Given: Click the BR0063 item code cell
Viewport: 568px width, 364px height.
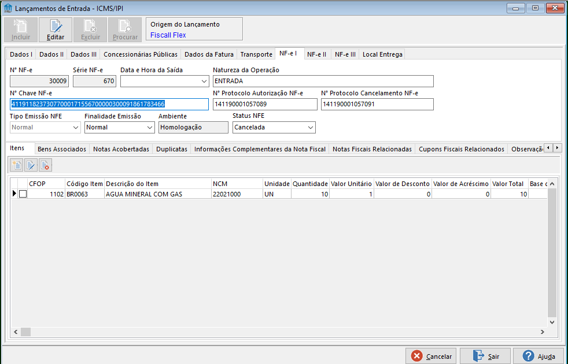Looking at the screenshot, I should [x=85, y=194].
